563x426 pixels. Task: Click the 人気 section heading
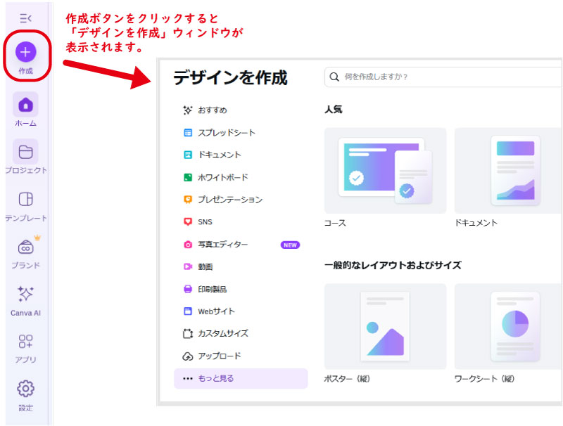coord(333,110)
